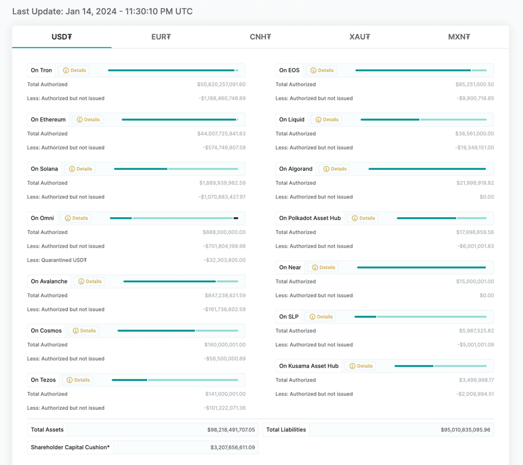View Details for On Near

324,268
